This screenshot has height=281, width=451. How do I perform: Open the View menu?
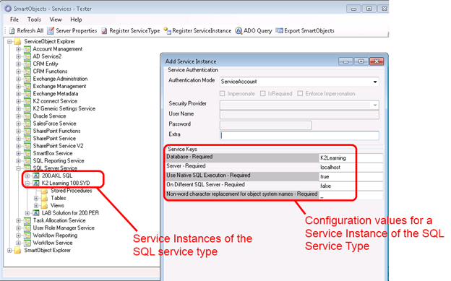click(56, 20)
